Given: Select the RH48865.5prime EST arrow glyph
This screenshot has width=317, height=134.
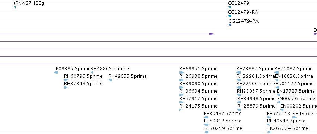Looking at the screenshot, I should pos(92,73).
